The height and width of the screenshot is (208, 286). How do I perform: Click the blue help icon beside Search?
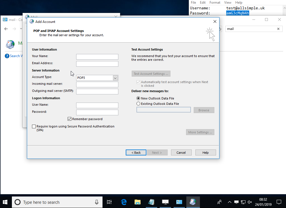click(x=7, y=56)
